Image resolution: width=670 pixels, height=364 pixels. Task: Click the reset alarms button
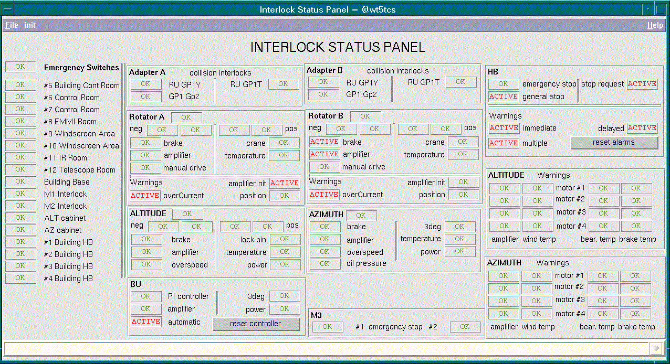pos(614,143)
